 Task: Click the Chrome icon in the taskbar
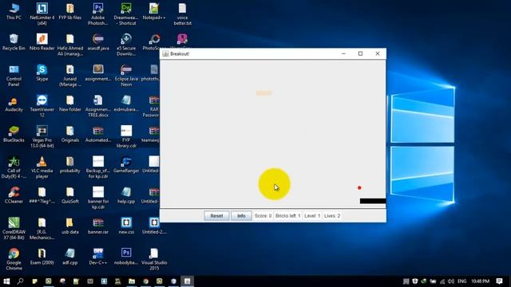(x=145, y=281)
